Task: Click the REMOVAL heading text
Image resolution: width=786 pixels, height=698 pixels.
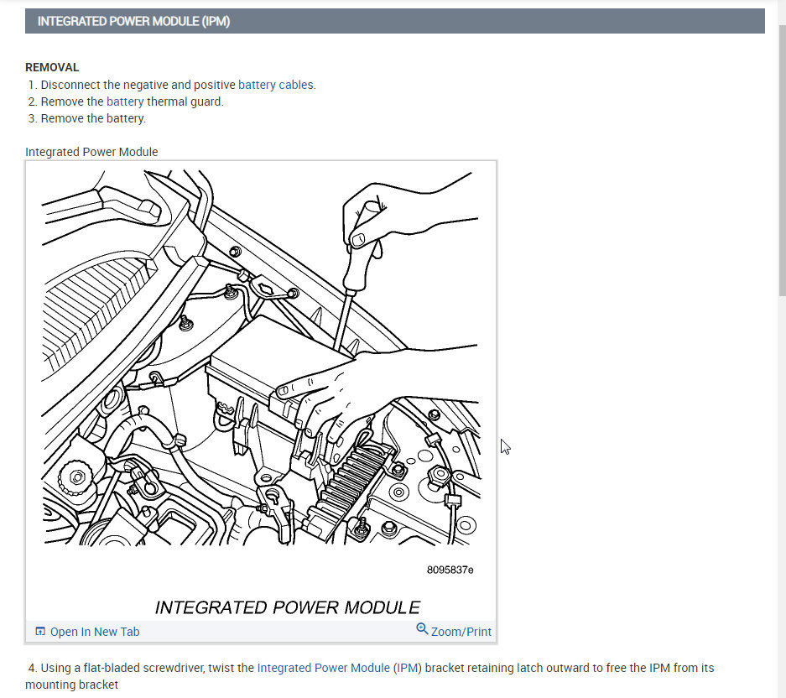Action: [52, 67]
